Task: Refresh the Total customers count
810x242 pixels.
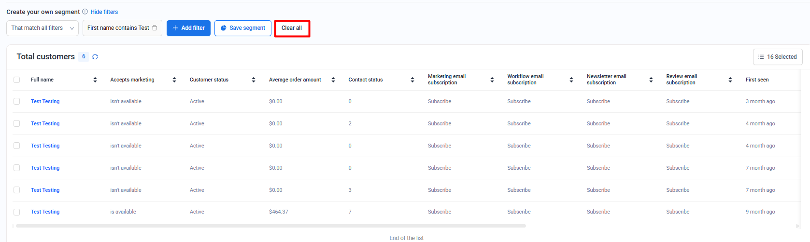Action: click(95, 57)
